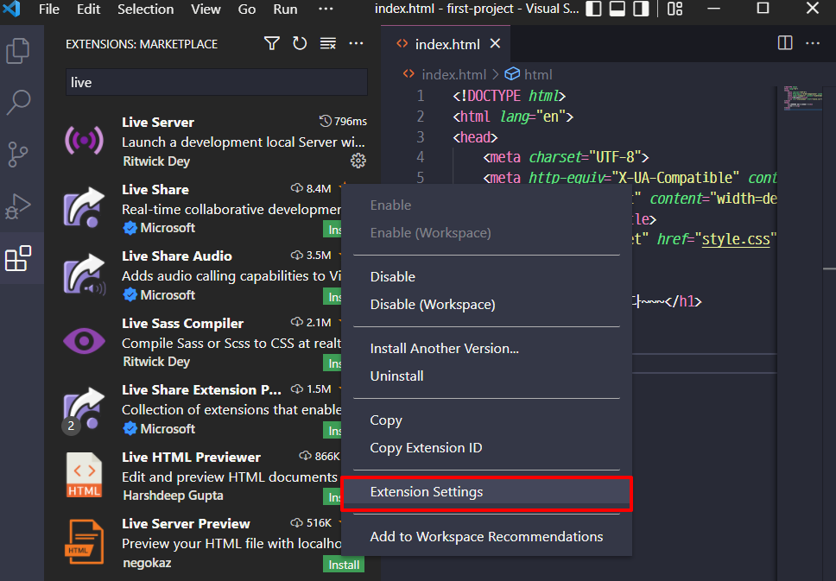This screenshot has width=836, height=581.
Task: Click the Live Server Preview icon
Action: click(84, 541)
